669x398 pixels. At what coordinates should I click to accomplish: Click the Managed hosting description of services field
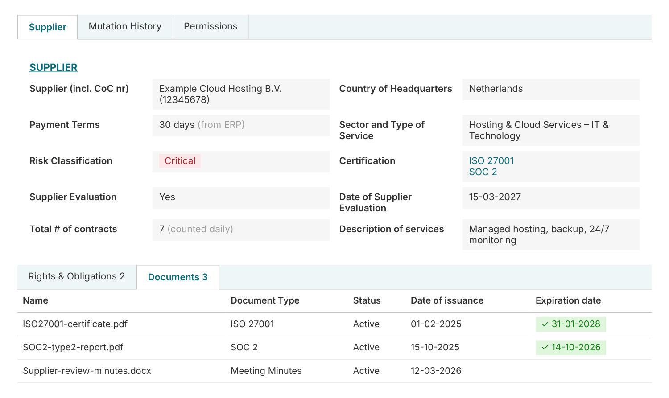(551, 234)
